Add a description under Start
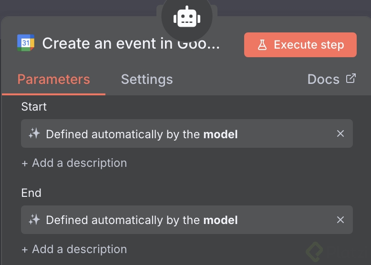Image resolution: width=371 pixels, height=265 pixels. point(74,163)
